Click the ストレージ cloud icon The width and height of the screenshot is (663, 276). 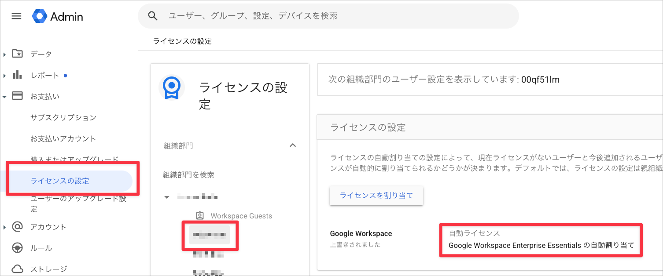click(17, 269)
